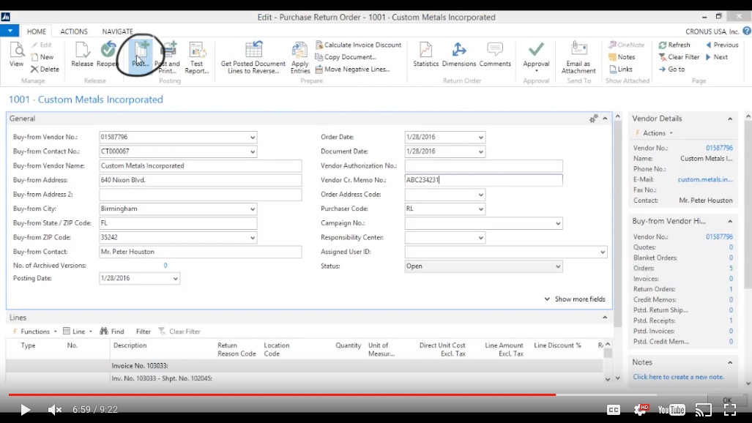Clear Filter in the Page group
Screen dimensions: 752x423
click(x=679, y=57)
